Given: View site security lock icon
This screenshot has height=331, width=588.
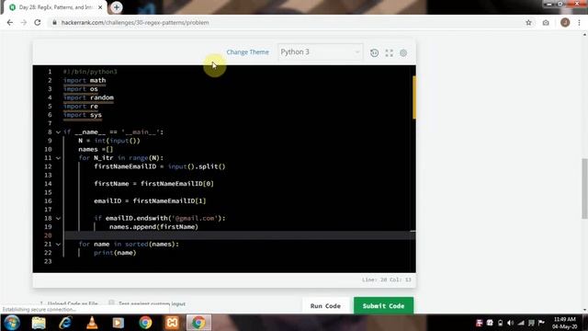Looking at the screenshot, I should point(55,22).
